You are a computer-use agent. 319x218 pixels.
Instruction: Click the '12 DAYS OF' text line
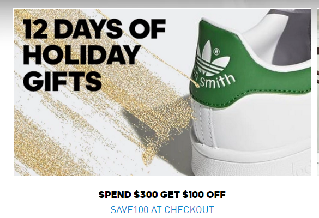point(94,29)
